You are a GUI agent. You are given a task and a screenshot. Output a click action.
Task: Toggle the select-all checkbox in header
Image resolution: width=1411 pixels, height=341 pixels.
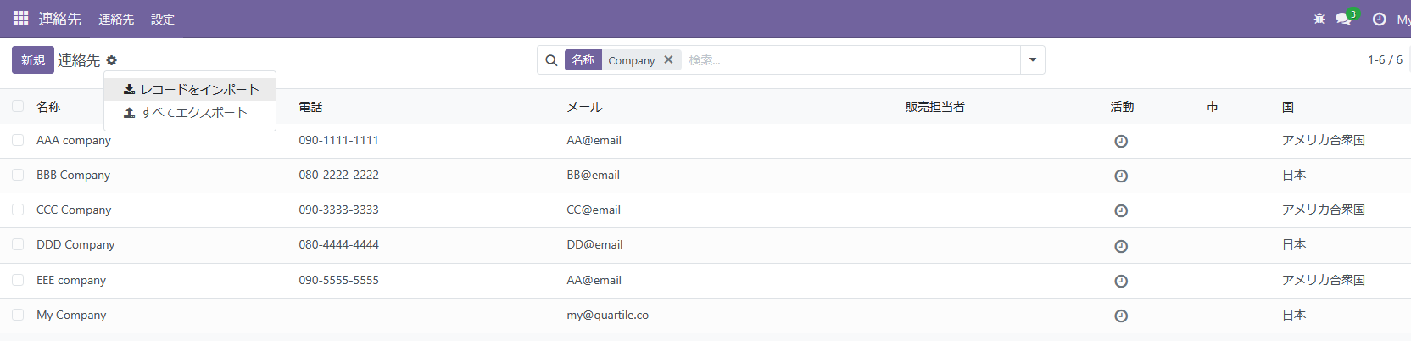(18, 106)
